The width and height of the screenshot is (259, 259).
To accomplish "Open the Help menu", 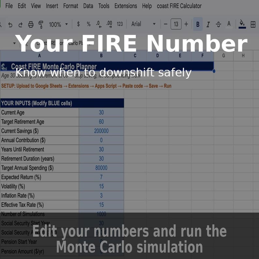I will [x=147, y=6].
